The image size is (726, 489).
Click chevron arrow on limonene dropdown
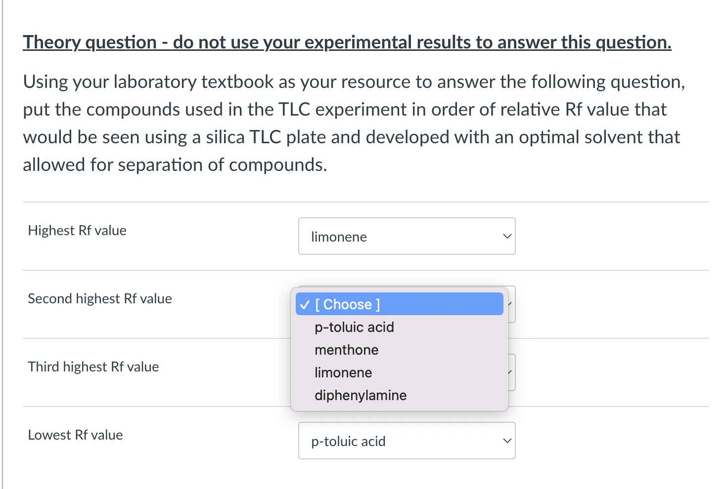pyautogui.click(x=506, y=237)
